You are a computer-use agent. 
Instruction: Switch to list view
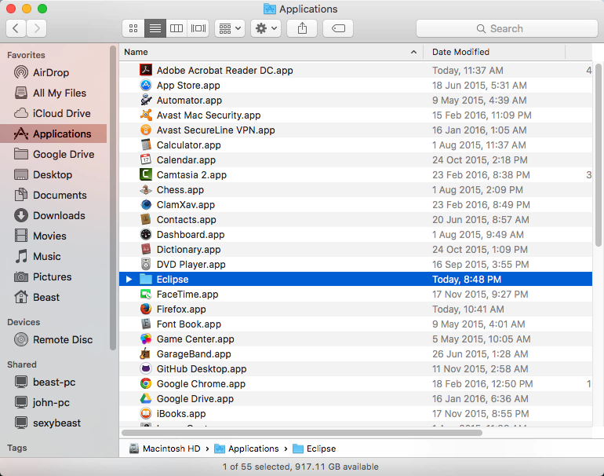click(155, 28)
